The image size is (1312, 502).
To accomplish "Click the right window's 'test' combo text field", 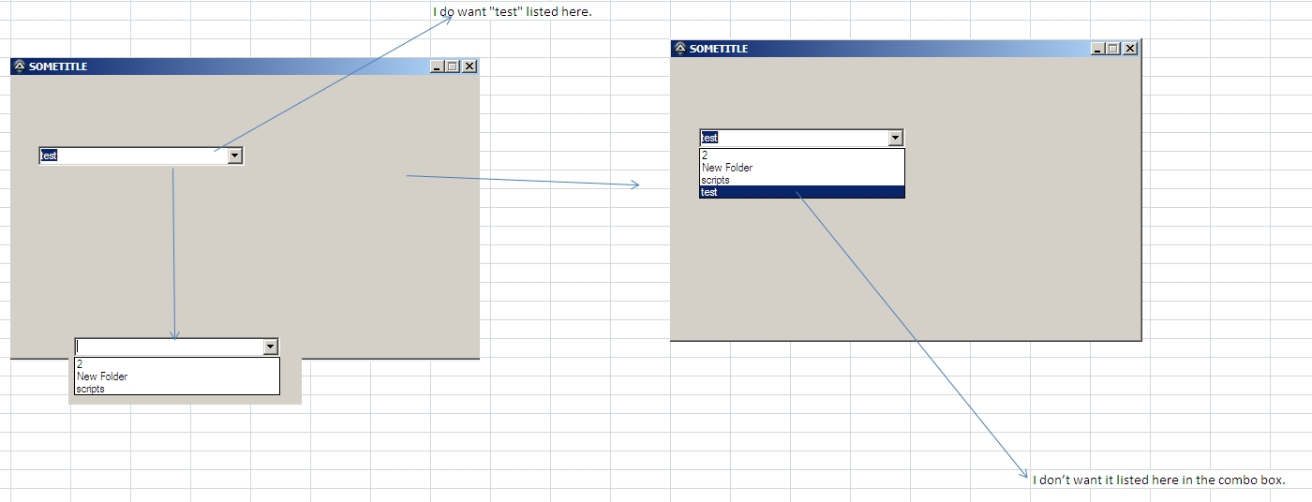I will [794, 138].
